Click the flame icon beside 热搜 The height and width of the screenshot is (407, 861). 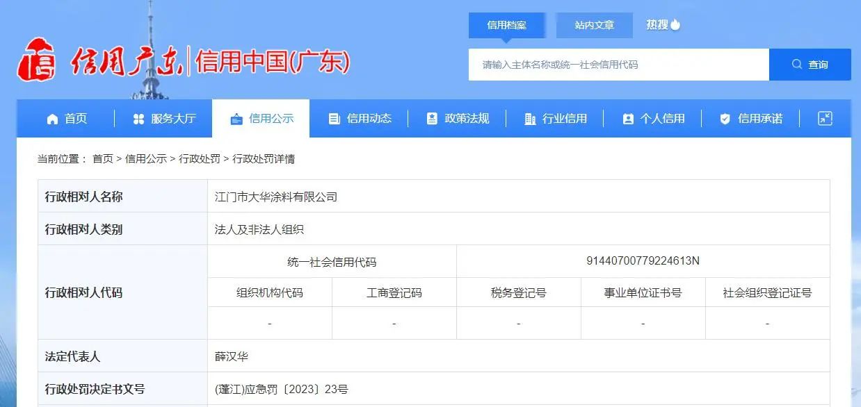pos(676,23)
